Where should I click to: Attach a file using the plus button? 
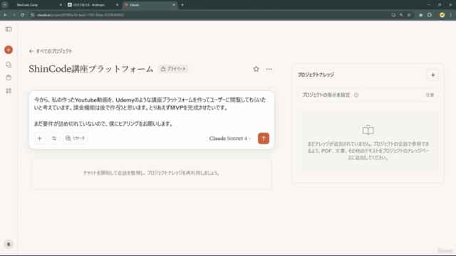(40, 139)
